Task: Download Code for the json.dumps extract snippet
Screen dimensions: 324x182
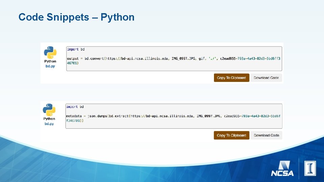Action: (266, 135)
